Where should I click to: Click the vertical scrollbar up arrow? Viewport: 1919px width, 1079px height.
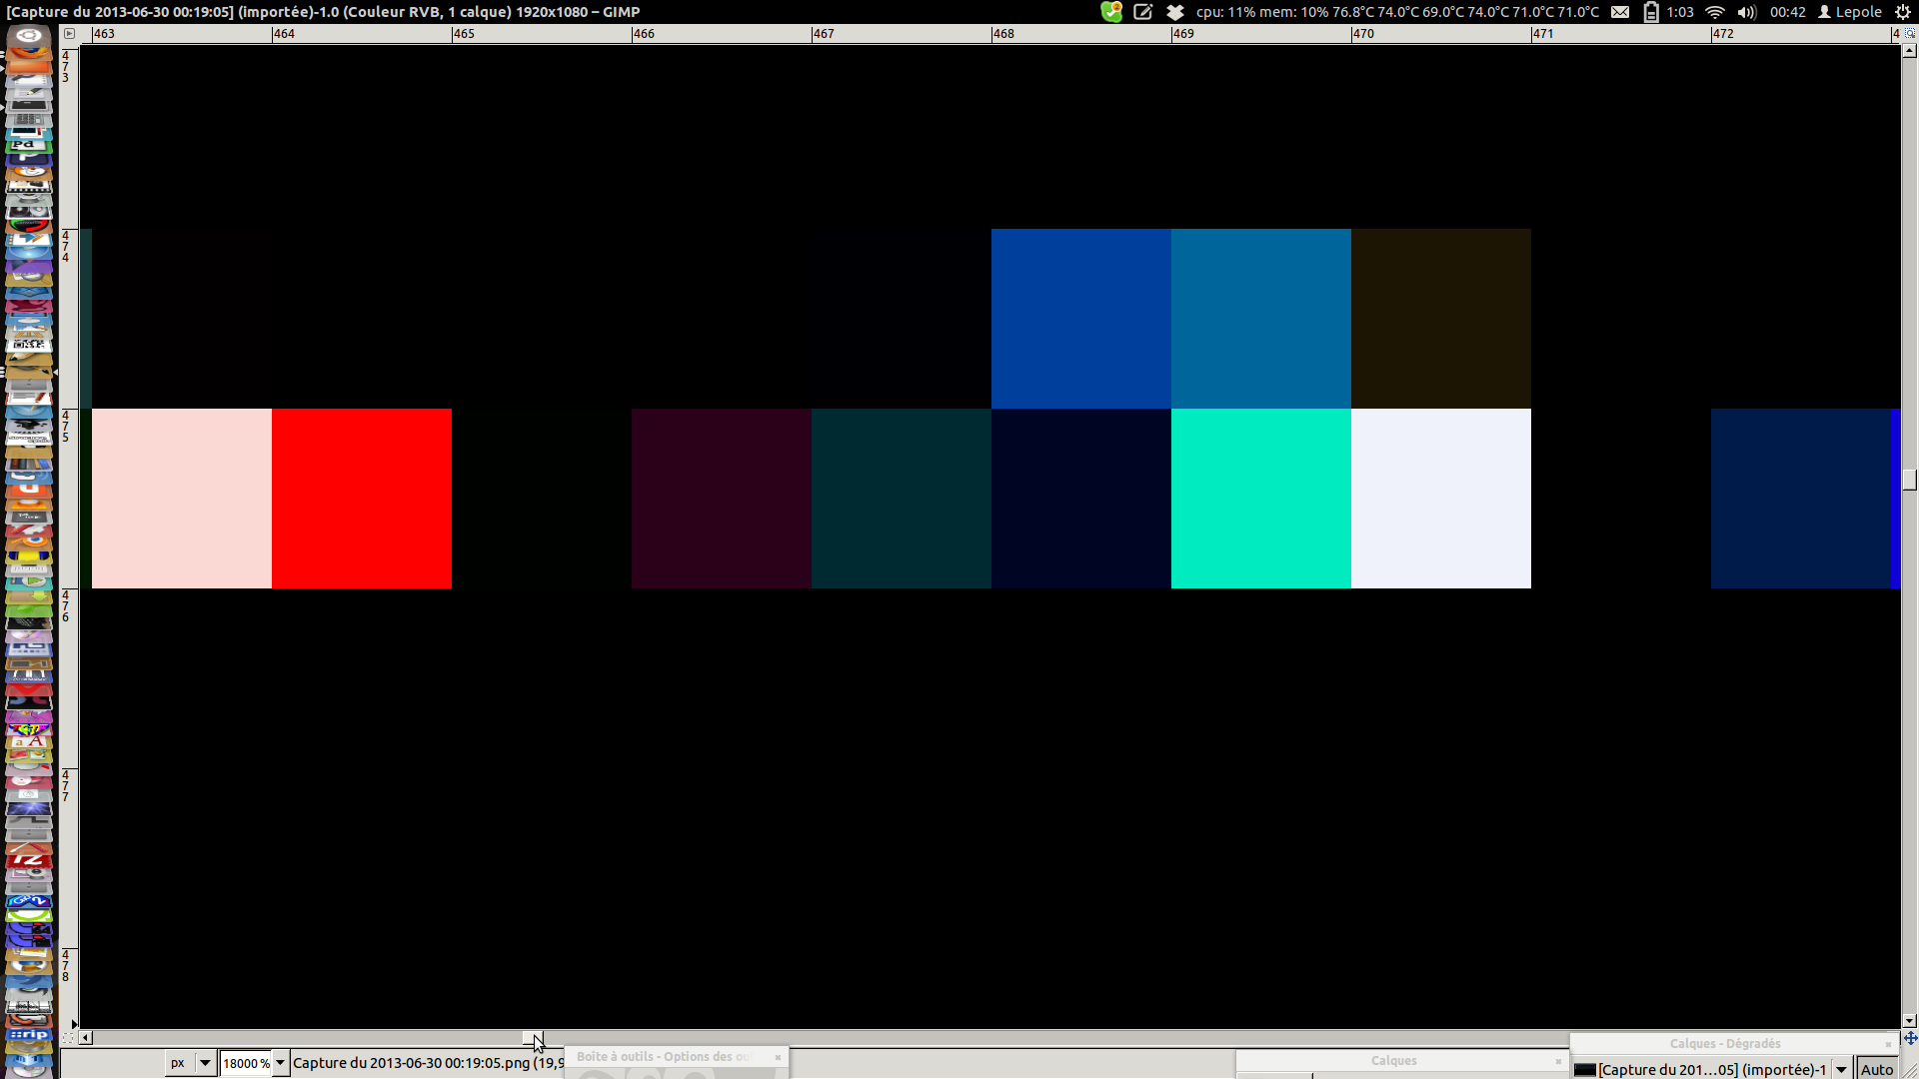click(x=1909, y=51)
